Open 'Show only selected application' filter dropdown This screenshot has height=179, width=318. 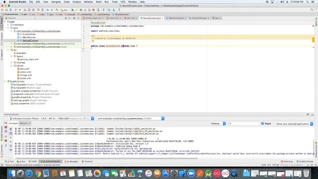click(294, 124)
